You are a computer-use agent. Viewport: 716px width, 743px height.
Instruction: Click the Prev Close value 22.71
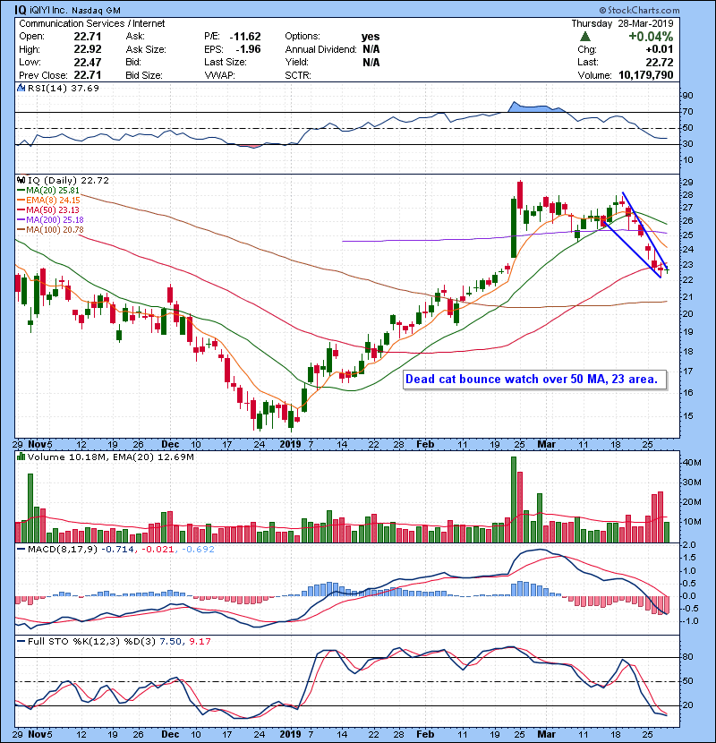point(87,75)
